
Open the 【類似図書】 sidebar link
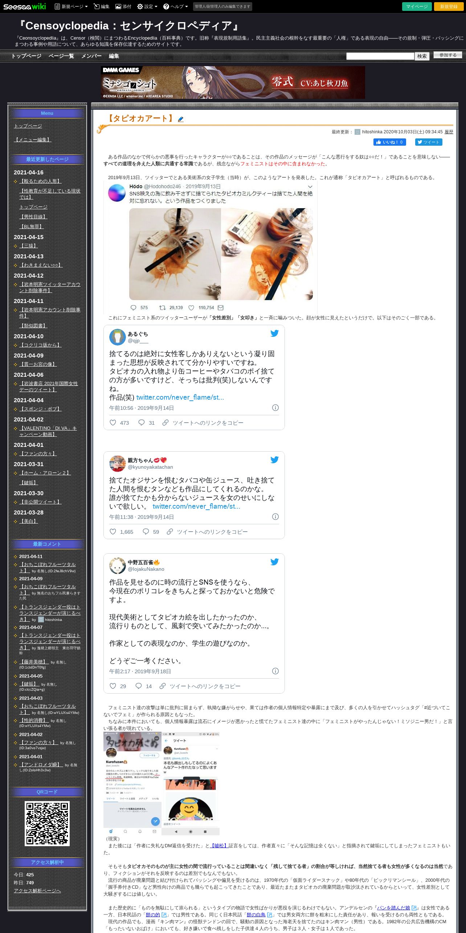[x=33, y=326]
